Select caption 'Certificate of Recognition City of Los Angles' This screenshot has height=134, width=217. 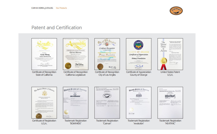[107, 73]
